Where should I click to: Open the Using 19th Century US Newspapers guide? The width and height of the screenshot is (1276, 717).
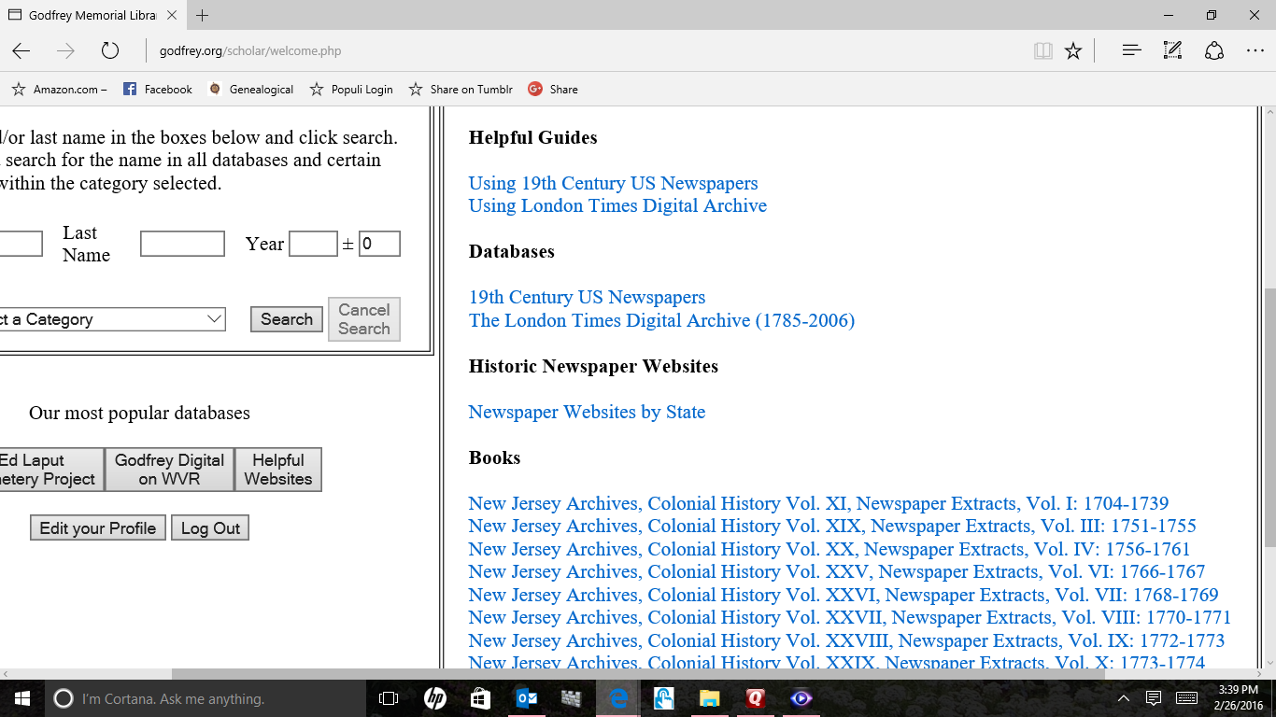(x=613, y=184)
